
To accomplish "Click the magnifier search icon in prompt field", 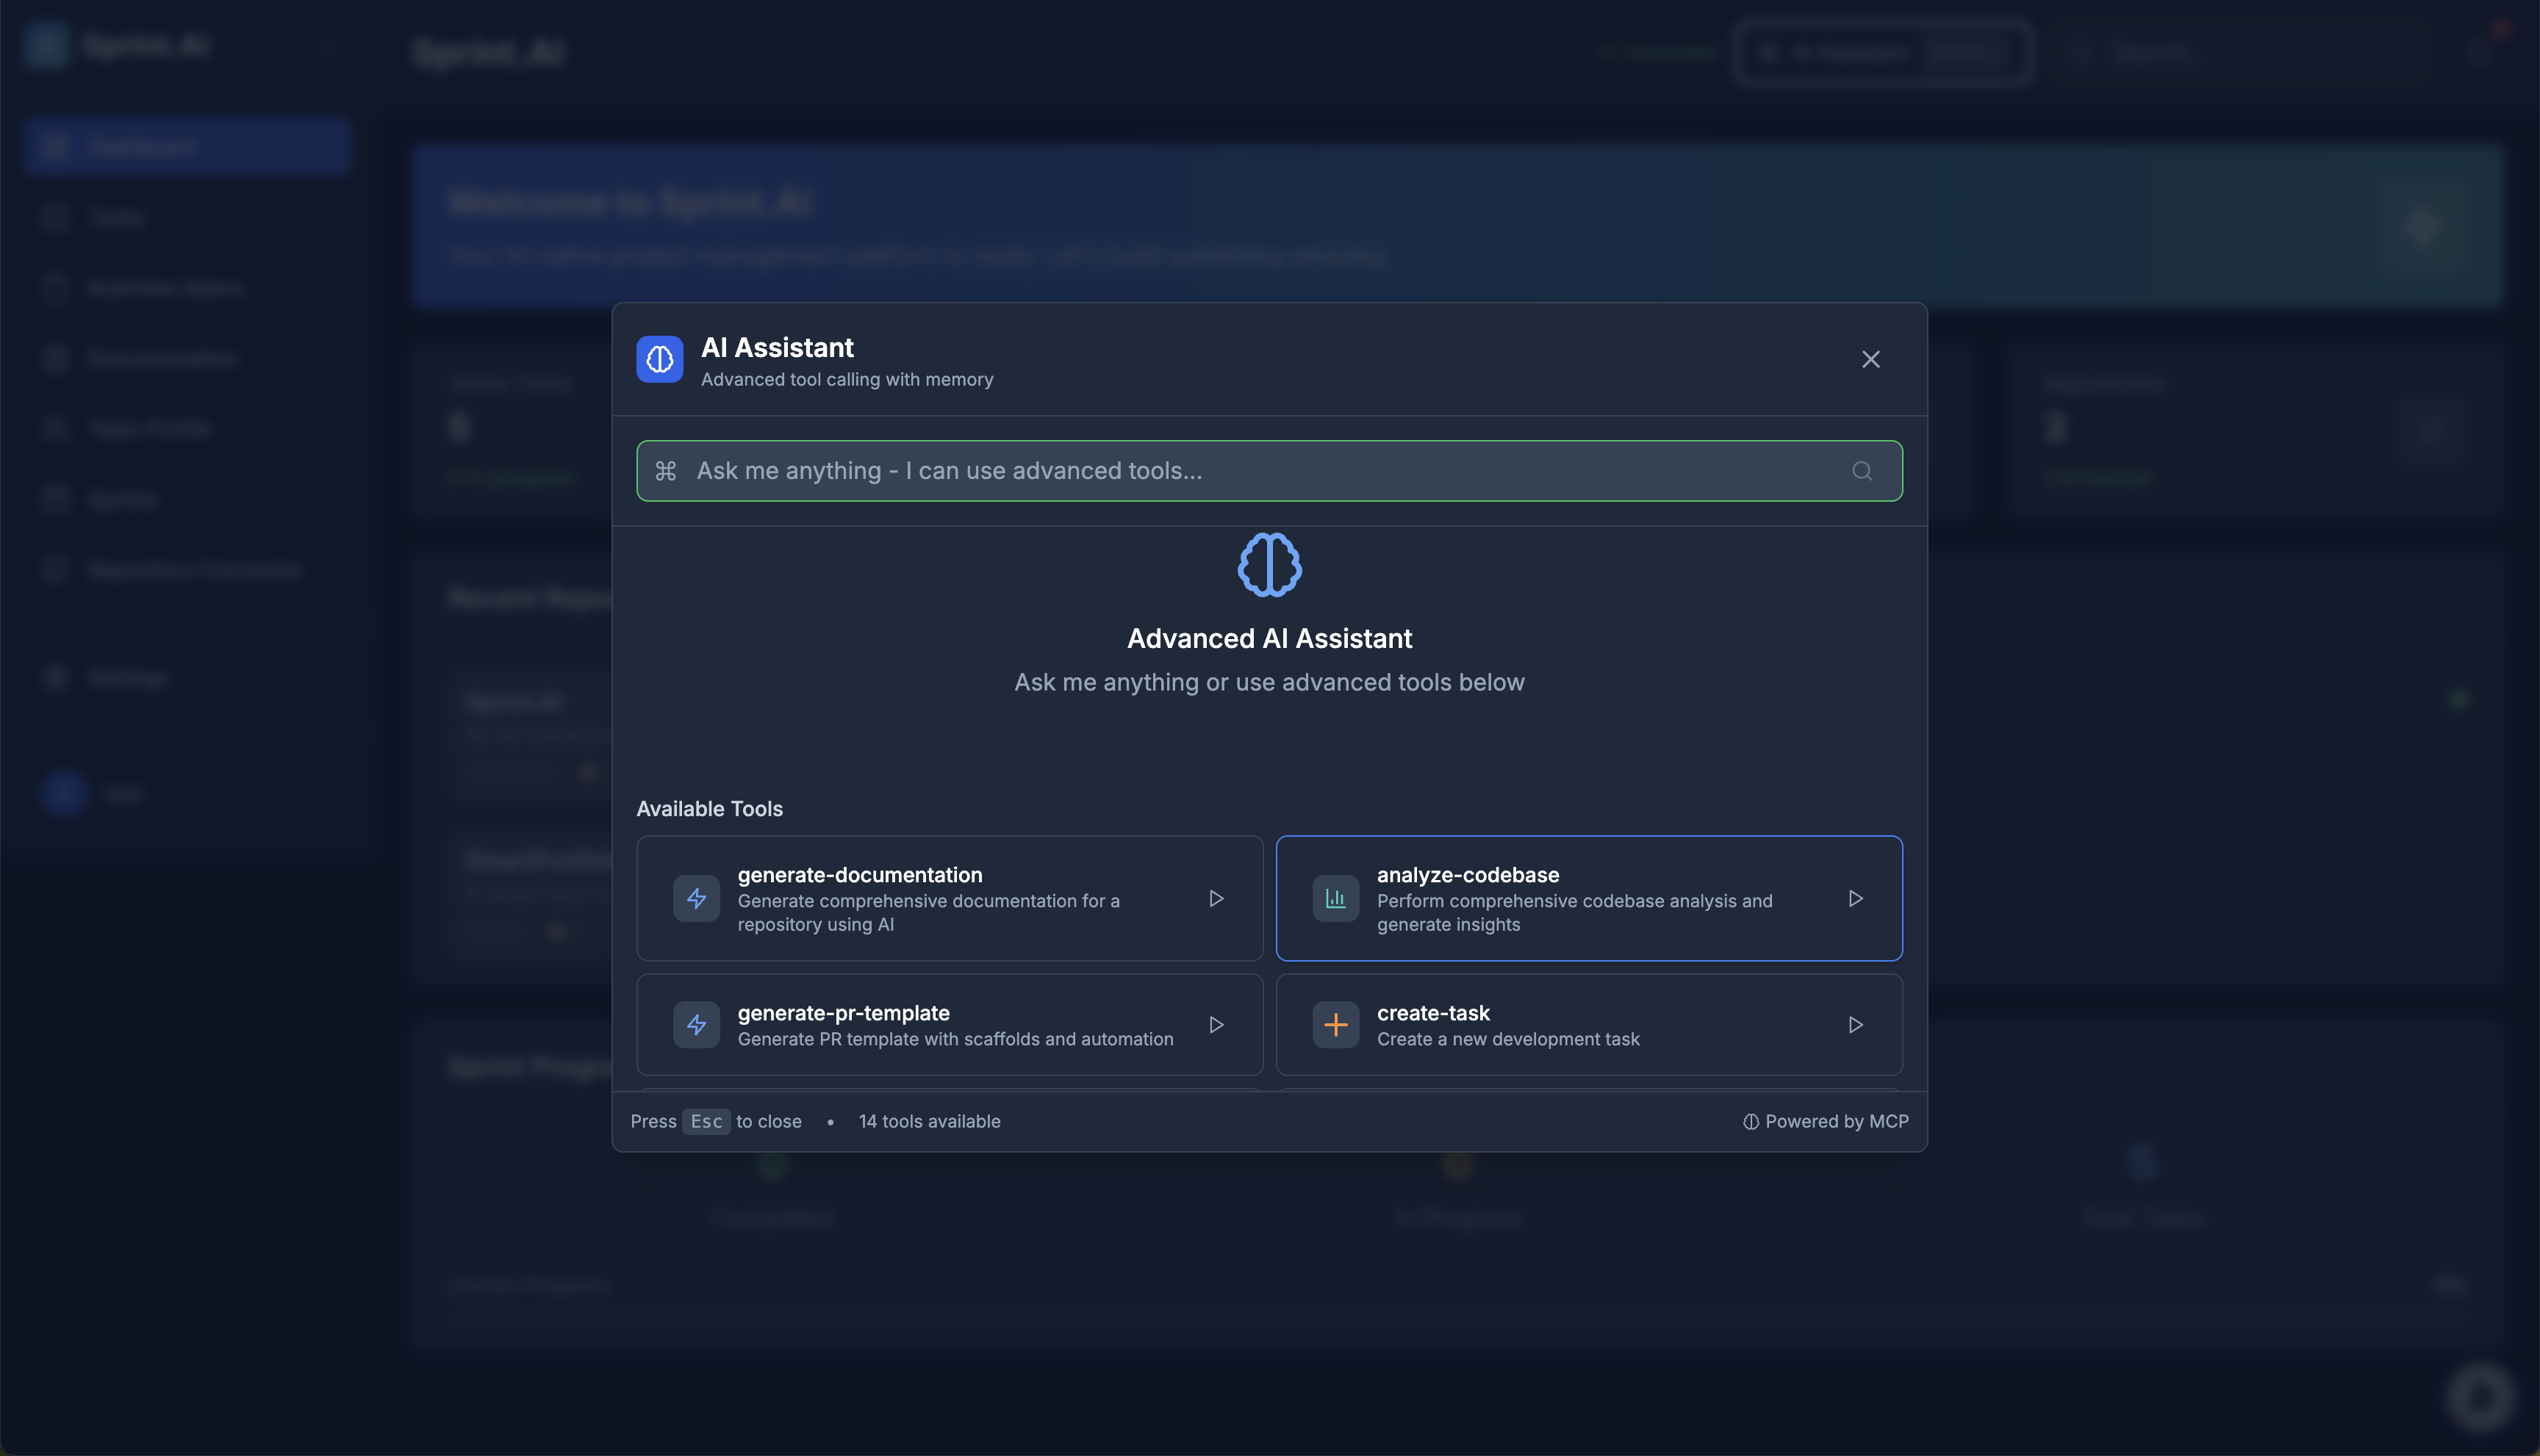I will [x=1861, y=471].
